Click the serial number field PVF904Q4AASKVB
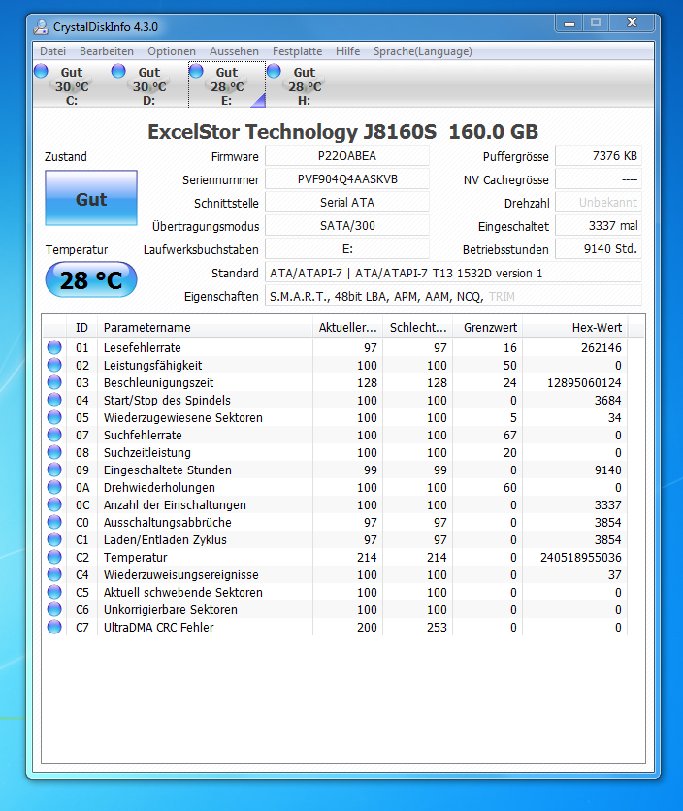The width and height of the screenshot is (683, 811). pos(347,179)
